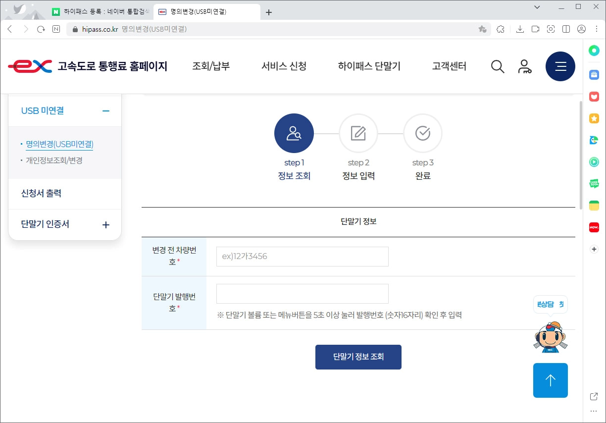Screen dimensions: 606x423
Task: Reload the page with the refresh icon
Action: point(41,29)
